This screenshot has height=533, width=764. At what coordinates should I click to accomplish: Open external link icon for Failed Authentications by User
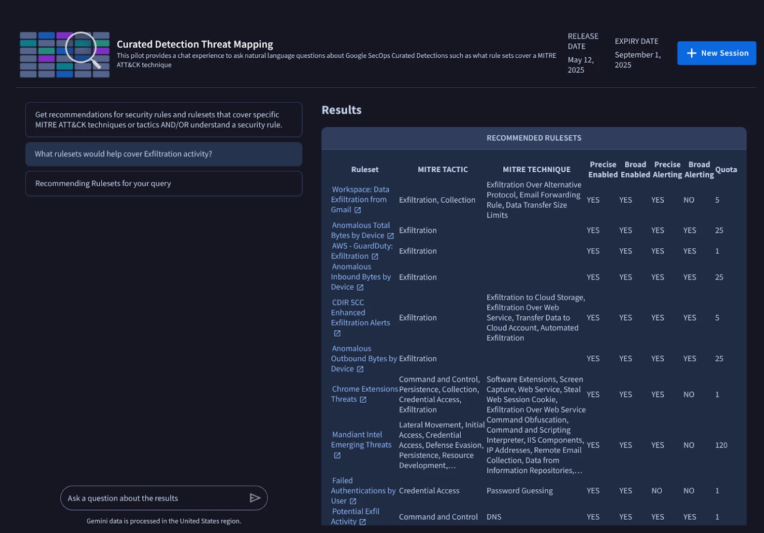pos(353,501)
